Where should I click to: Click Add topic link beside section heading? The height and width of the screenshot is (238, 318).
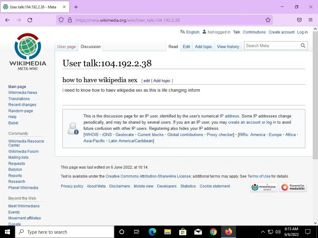pos(162,81)
